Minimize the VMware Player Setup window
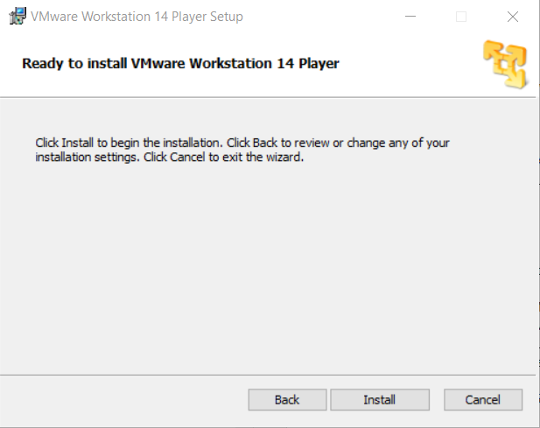540x428 pixels. click(x=410, y=16)
